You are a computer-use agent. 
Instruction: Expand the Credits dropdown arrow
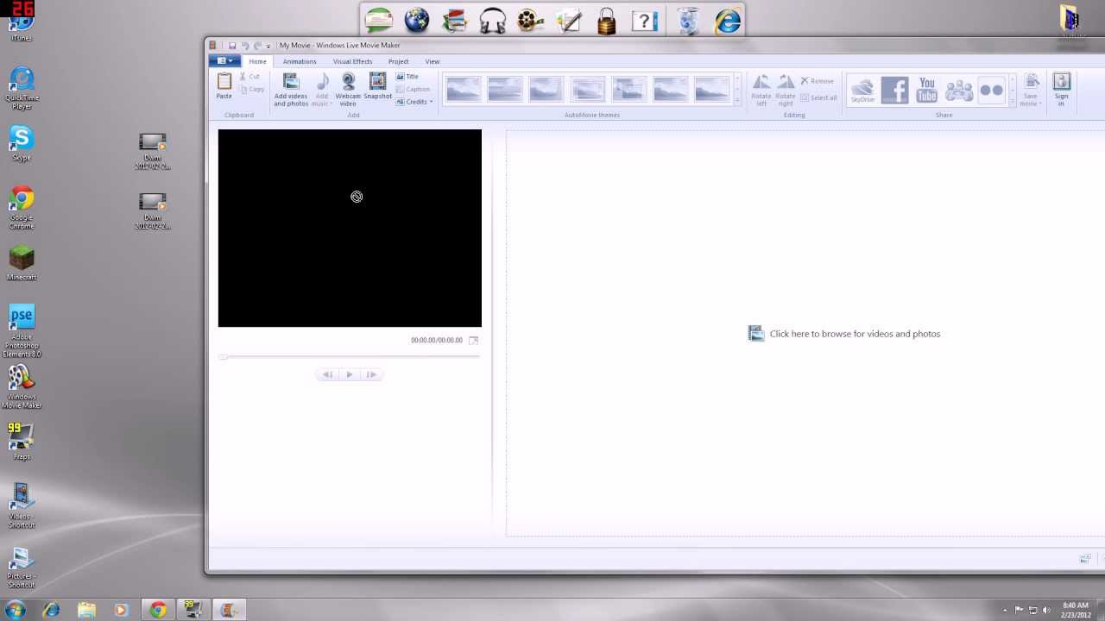click(x=432, y=102)
